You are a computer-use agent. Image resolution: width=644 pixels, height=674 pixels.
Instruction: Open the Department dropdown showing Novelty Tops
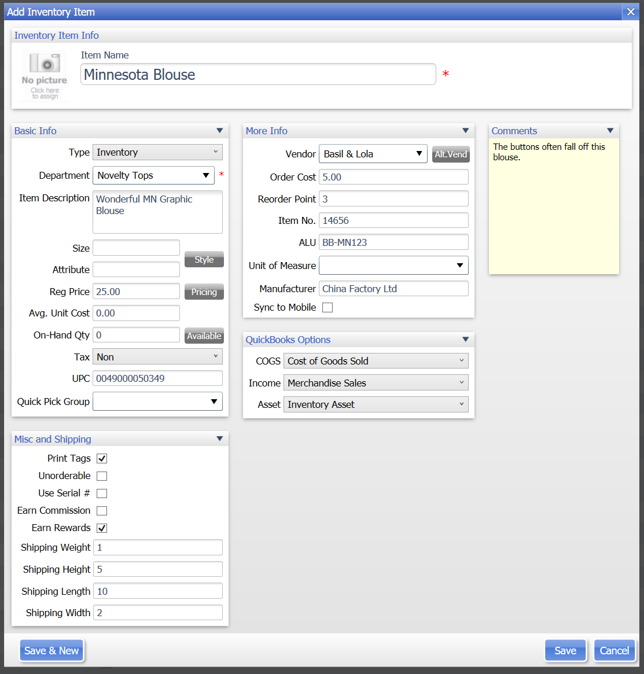[153, 175]
